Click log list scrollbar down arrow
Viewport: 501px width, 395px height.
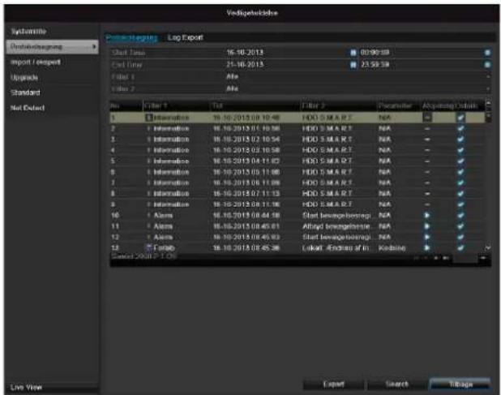click(488, 248)
